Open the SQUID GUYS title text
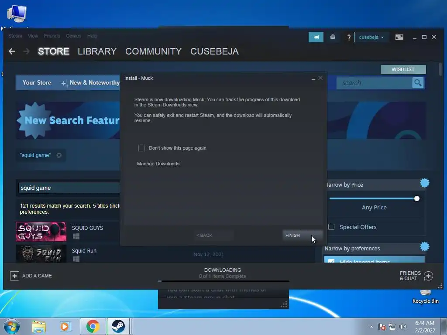This screenshot has height=335, width=447. tap(87, 228)
